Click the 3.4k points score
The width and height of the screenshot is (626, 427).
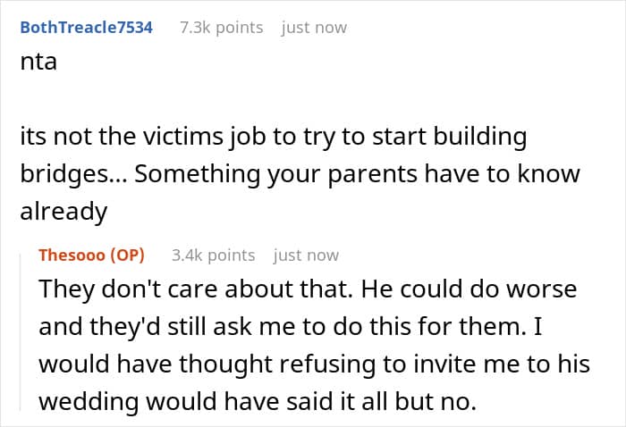[x=212, y=255]
